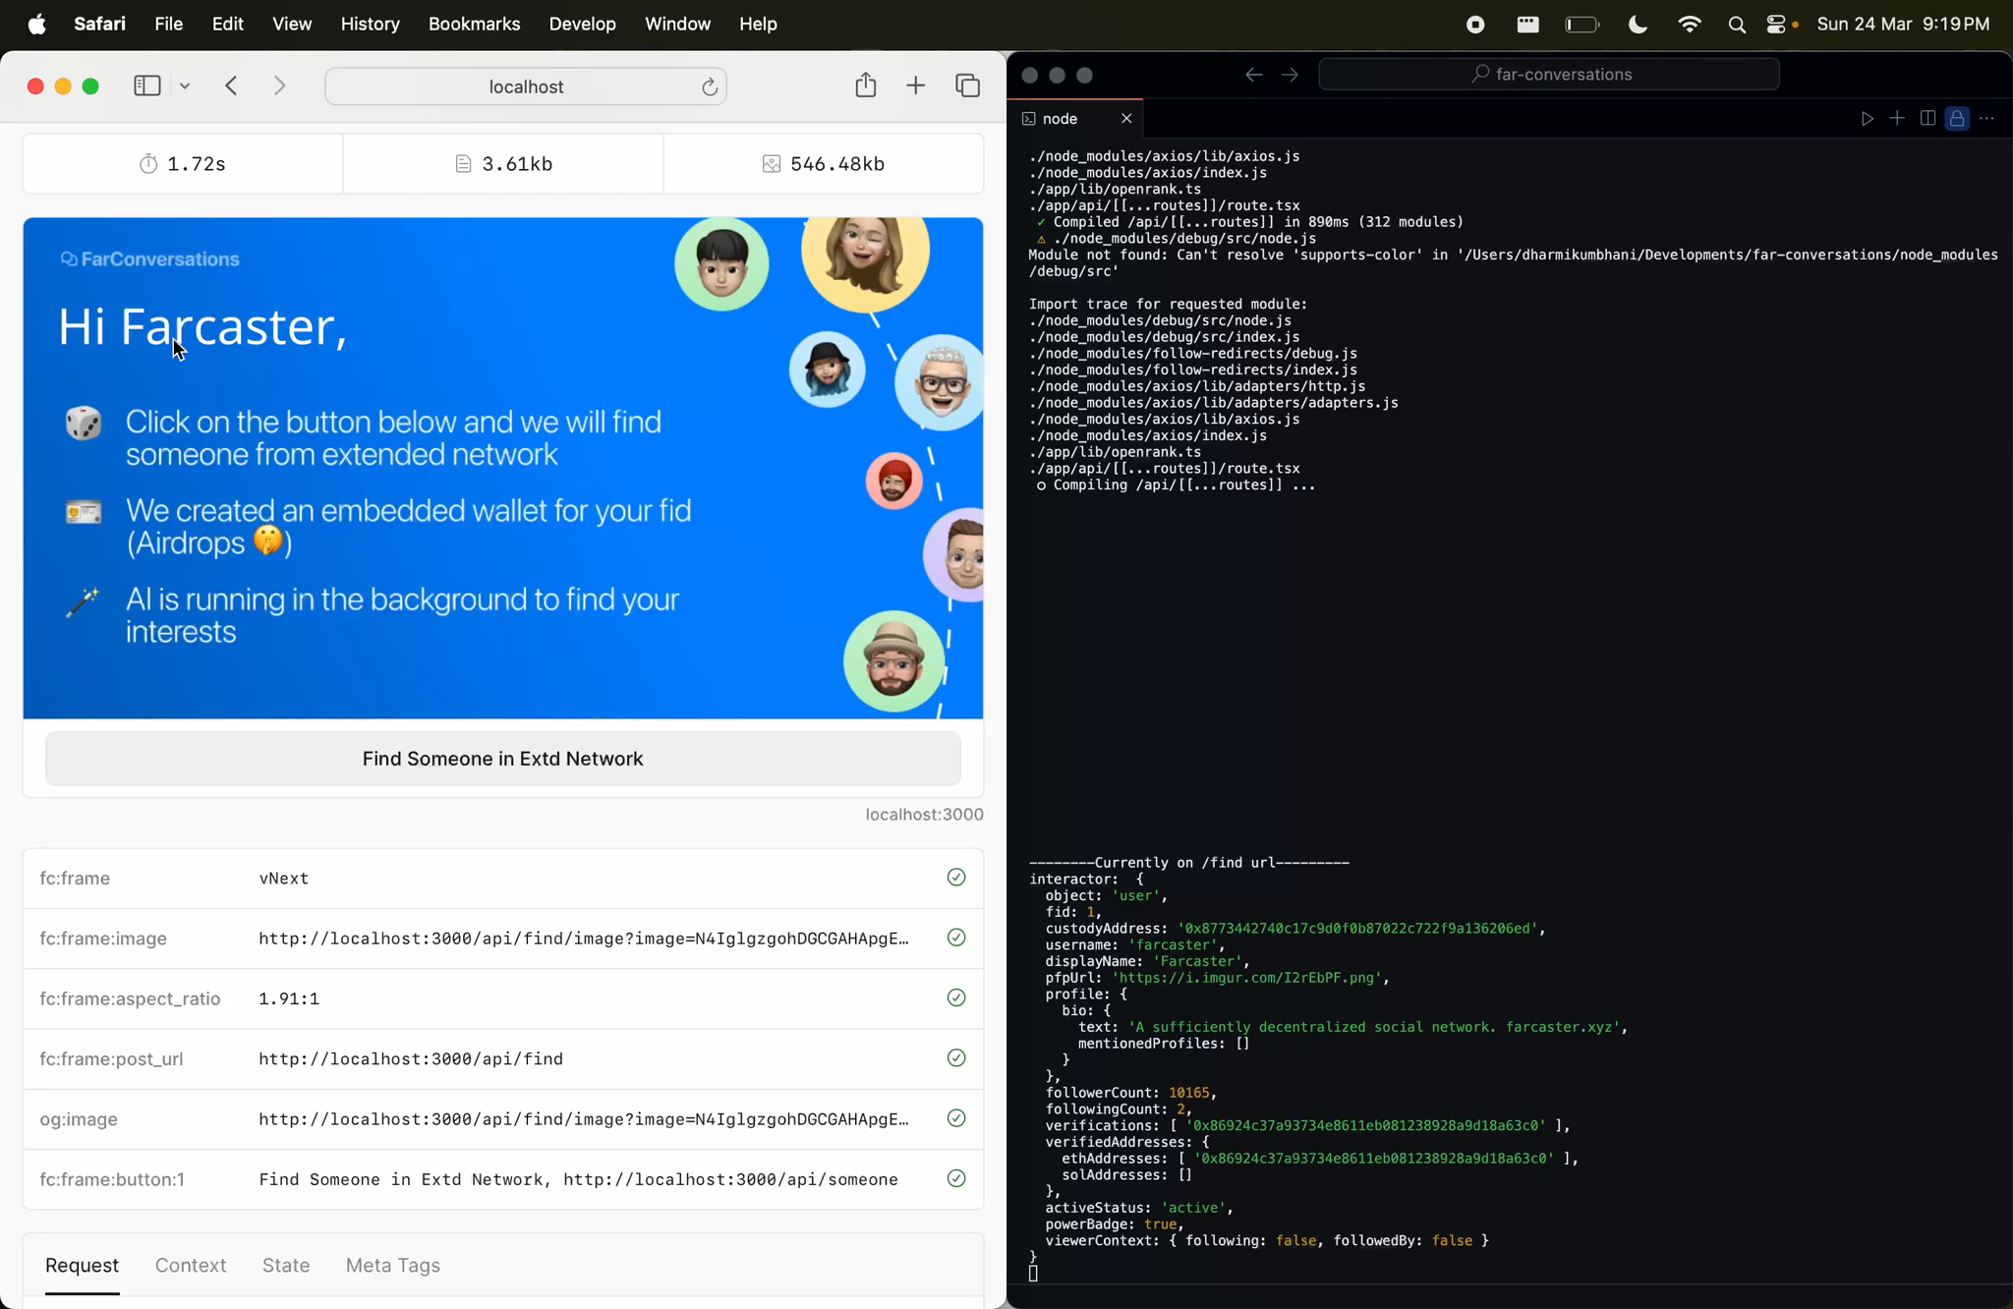This screenshot has width=2013, height=1309.
Task: Open the Bookmarks menu
Action: [x=474, y=25]
